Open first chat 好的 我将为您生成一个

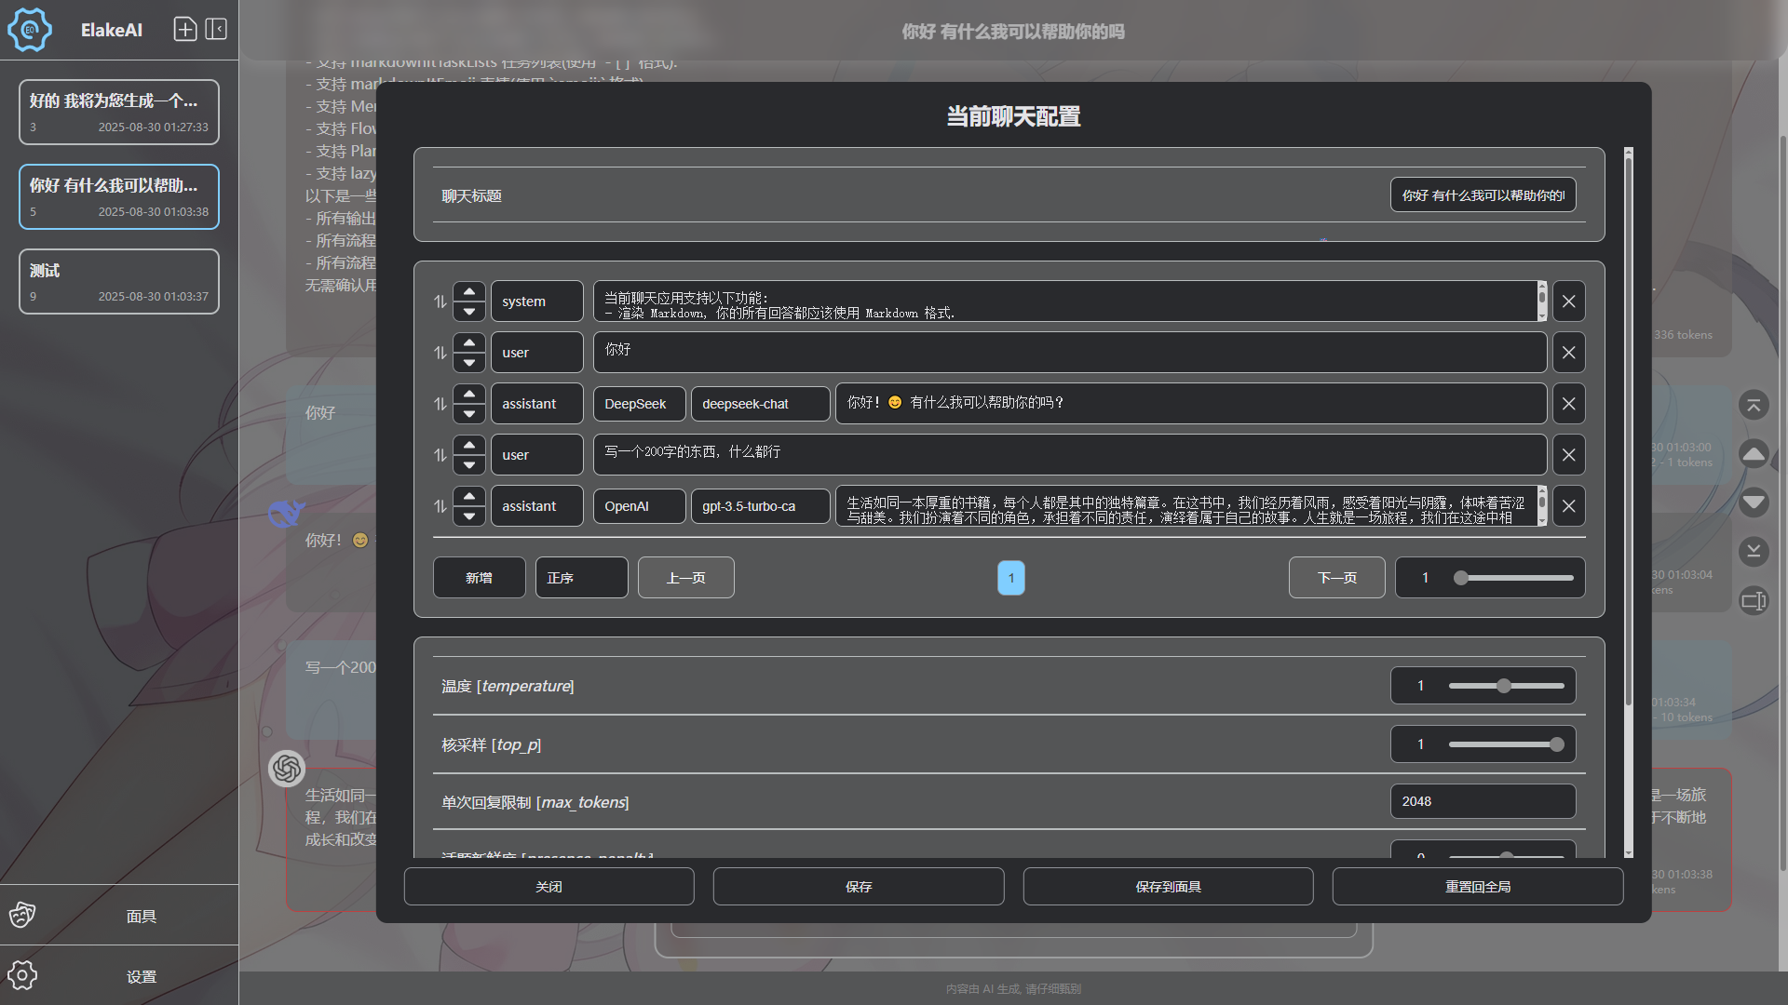[x=119, y=112]
